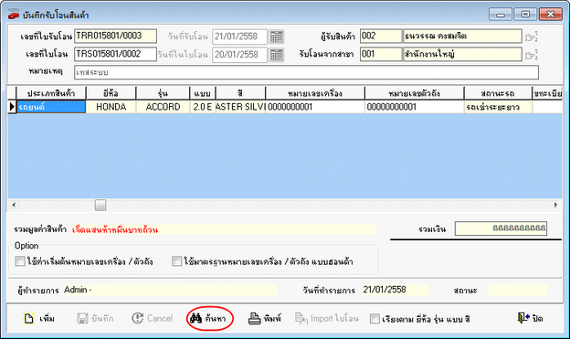Click the ค้นหา binoculars search button
Viewport: 570px width, 339px height.
[x=208, y=319]
